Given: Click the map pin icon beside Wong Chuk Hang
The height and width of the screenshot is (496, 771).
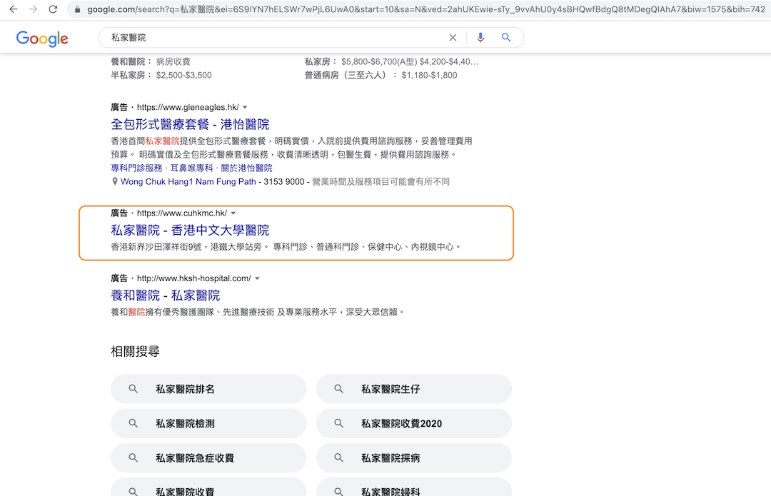Looking at the screenshot, I should 114,181.
